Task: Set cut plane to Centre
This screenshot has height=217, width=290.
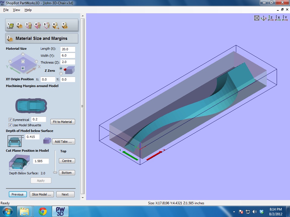Action: (67, 161)
